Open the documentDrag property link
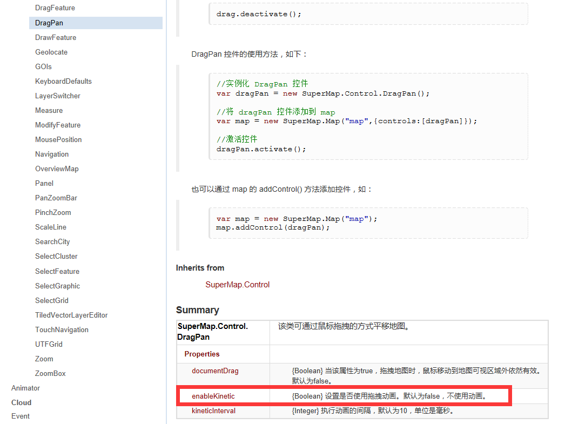Screen dimensions: 565x424 tap(215, 371)
